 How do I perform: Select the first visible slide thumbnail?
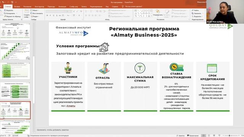tap(15, 32)
